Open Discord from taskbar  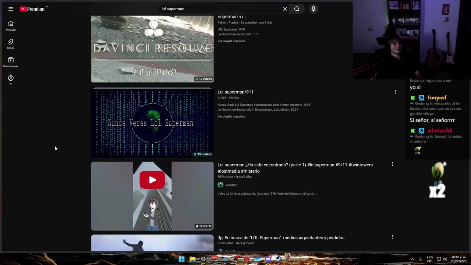pyautogui.click(x=268, y=259)
